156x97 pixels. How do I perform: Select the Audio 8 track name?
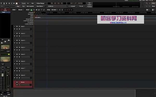point(23,75)
